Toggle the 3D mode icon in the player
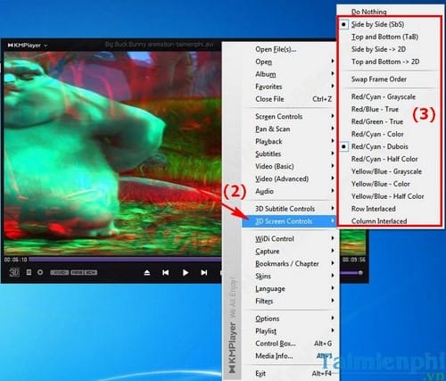 pos(14,272)
